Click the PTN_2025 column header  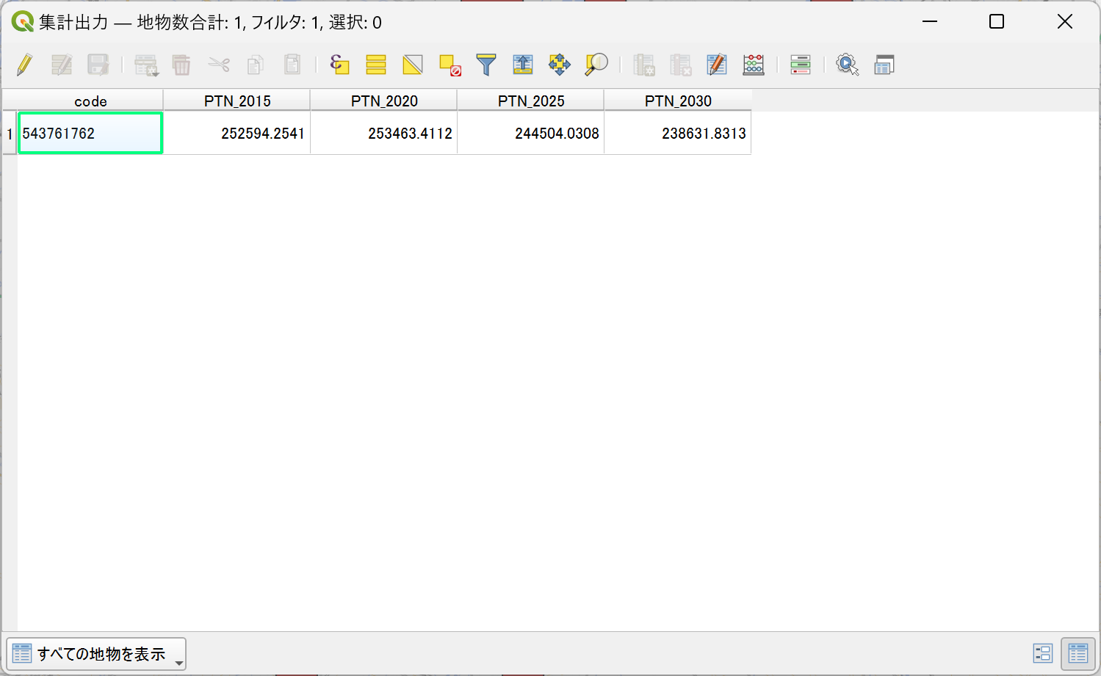[530, 101]
